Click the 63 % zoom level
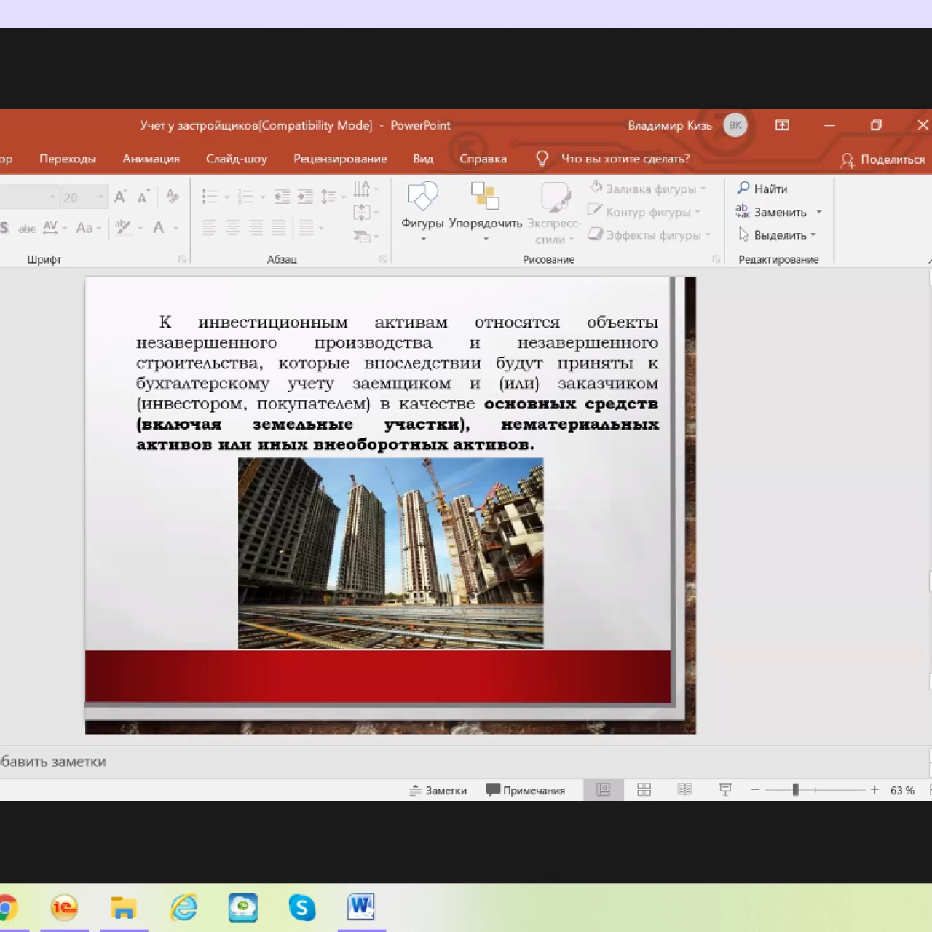 pos(902,790)
